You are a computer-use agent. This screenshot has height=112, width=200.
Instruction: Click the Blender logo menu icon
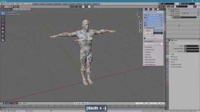2,4
